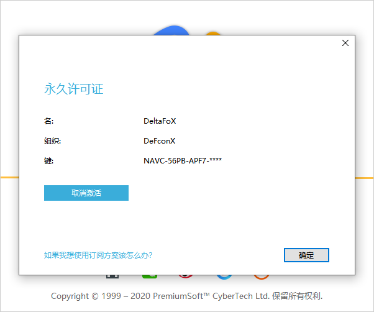Click the 名: field label
The height and width of the screenshot is (312, 374).
49,121
